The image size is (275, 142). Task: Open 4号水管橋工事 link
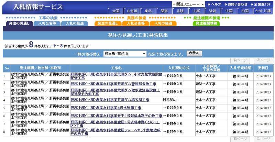click(x=106, y=108)
